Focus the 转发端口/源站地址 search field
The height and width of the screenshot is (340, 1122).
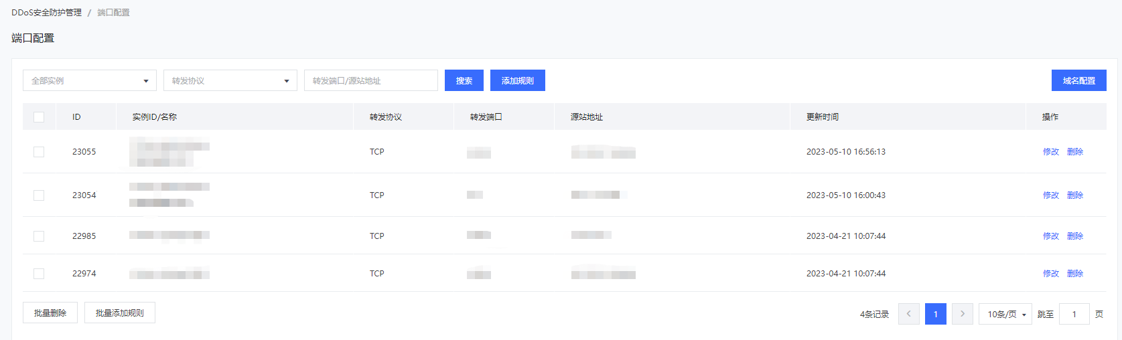(370, 81)
